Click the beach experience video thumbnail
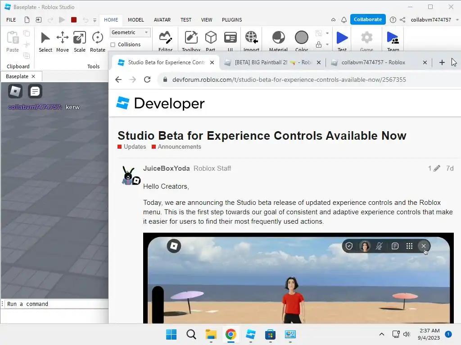This screenshot has width=461, height=345. (x=298, y=278)
